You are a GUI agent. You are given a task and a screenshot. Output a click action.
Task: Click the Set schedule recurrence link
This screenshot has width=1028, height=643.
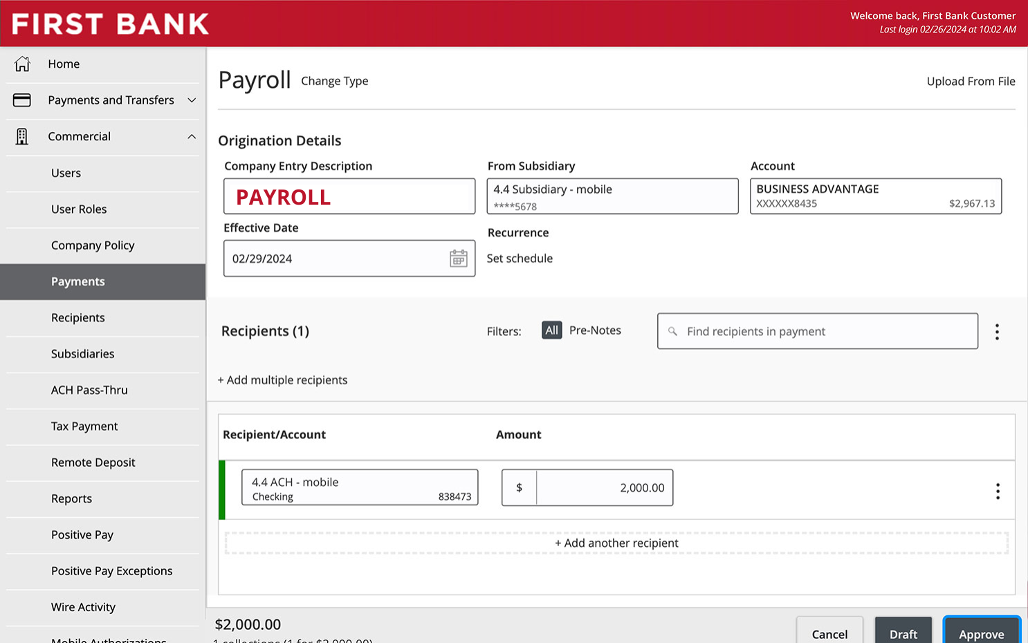(x=520, y=259)
